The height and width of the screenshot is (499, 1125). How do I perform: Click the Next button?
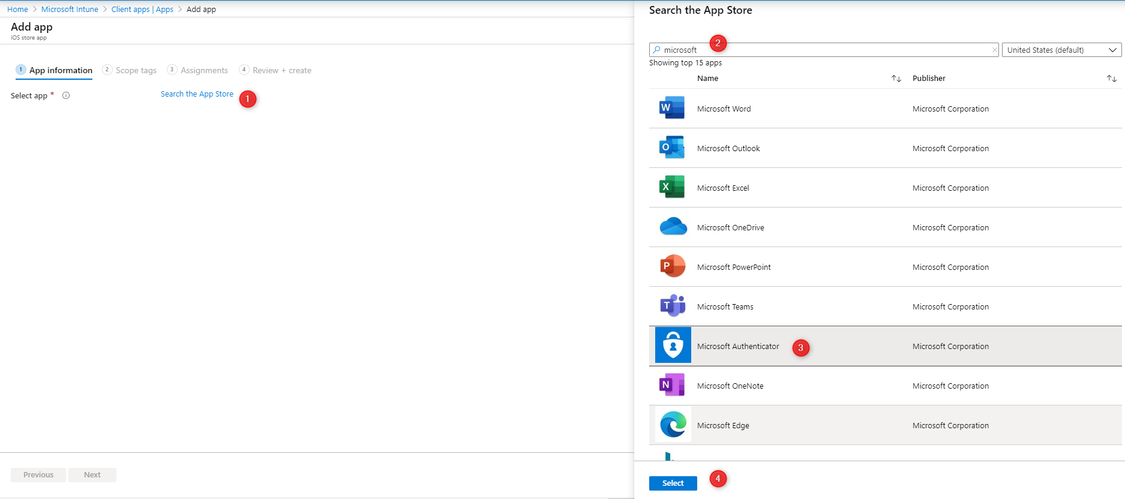(92, 474)
